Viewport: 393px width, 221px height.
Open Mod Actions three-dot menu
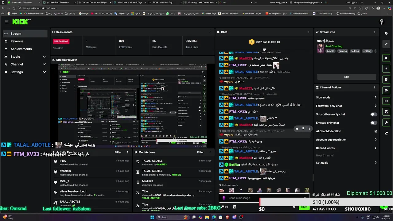(210, 152)
